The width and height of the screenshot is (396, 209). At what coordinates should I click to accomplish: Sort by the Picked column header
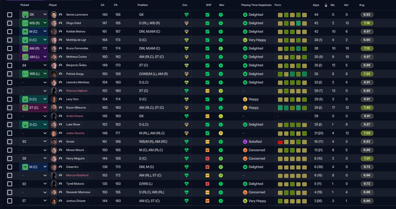[x=25, y=5]
